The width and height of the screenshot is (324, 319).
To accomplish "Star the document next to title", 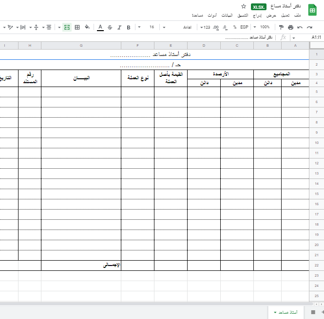I will pos(244,6).
